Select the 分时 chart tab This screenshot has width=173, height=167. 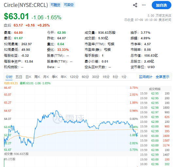[x=9, y=77]
